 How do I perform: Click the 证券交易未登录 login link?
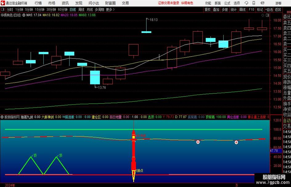[168, 3]
